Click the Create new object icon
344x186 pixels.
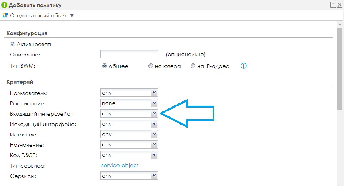pyautogui.click(x=5, y=16)
